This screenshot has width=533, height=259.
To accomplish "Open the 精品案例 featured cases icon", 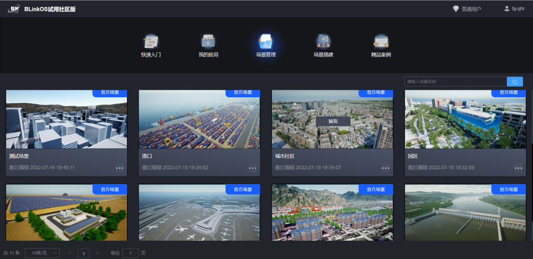I will pos(381,41).
